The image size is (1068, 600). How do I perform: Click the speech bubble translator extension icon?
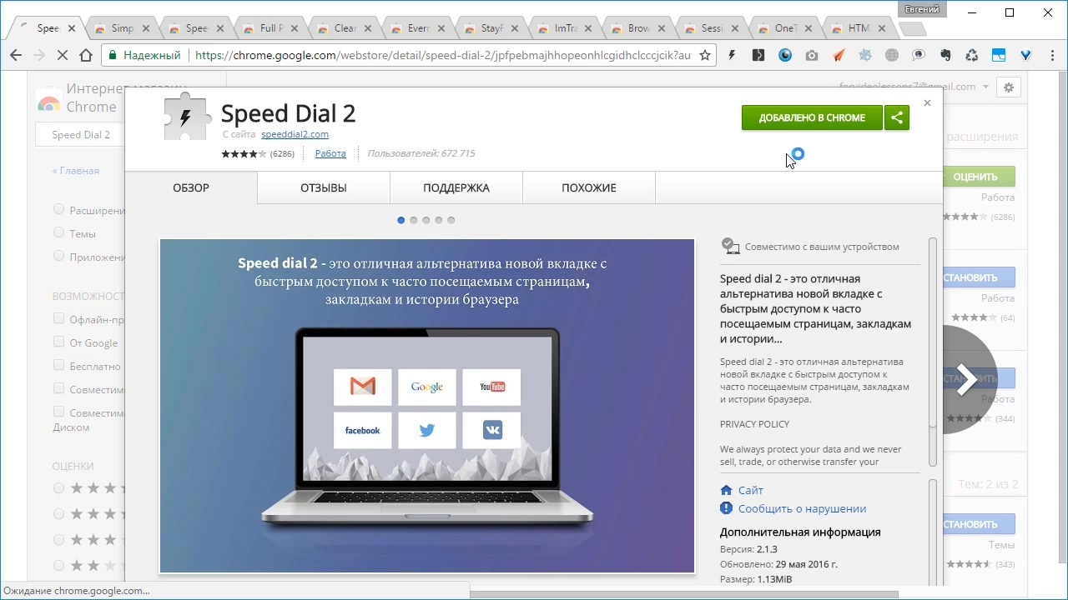(919, 56)
